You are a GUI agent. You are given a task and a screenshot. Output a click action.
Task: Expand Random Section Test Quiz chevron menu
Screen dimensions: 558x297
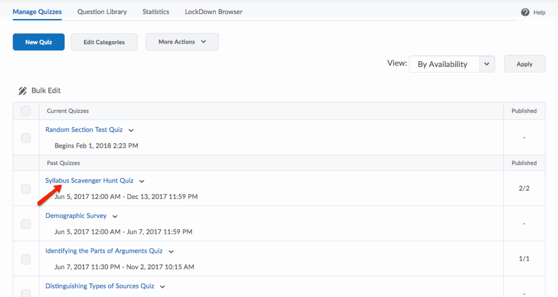pos(131,130)
